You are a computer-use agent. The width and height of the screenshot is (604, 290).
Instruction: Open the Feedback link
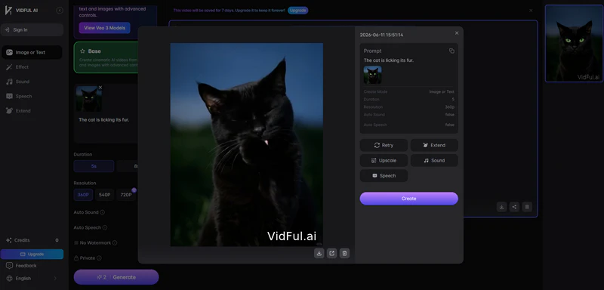(x=22, y=266)
